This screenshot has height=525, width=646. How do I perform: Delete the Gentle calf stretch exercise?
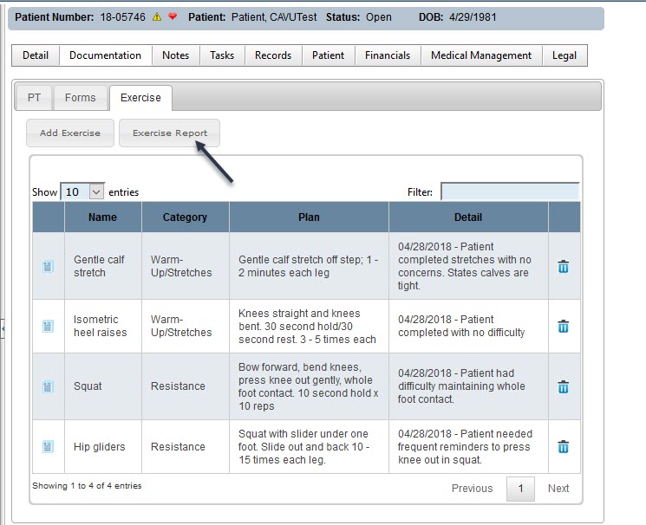click(x=563, y=267)
